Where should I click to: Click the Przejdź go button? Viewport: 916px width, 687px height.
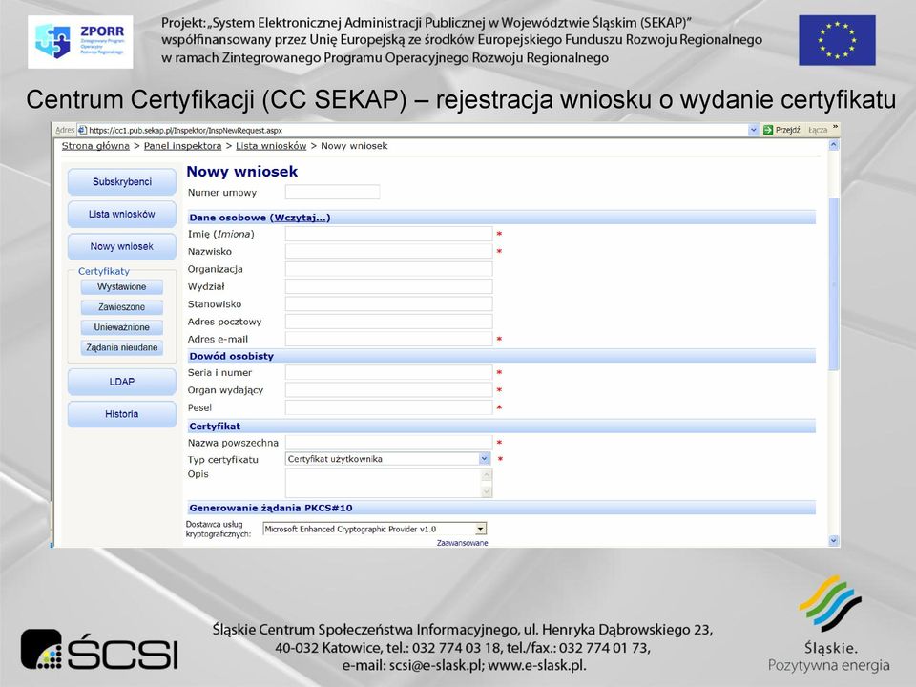pyautogui.click(x=781, y=130)
